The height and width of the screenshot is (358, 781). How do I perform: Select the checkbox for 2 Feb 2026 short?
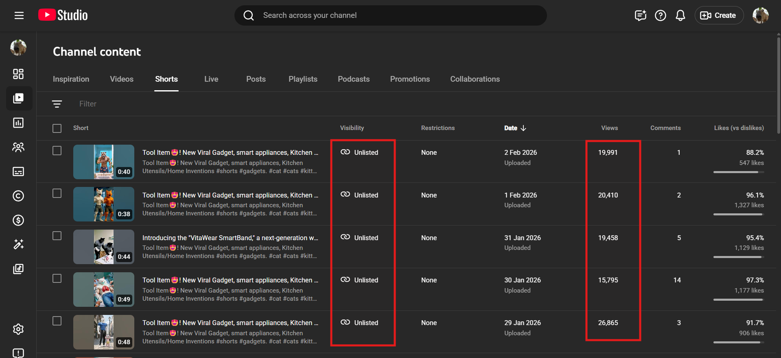pos(57,151)
